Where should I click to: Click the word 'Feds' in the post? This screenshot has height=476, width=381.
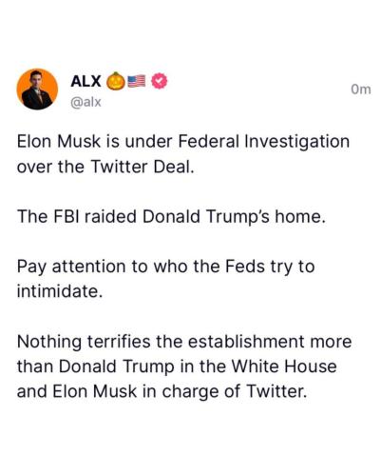pyautogui.click(x=245, y=267)
